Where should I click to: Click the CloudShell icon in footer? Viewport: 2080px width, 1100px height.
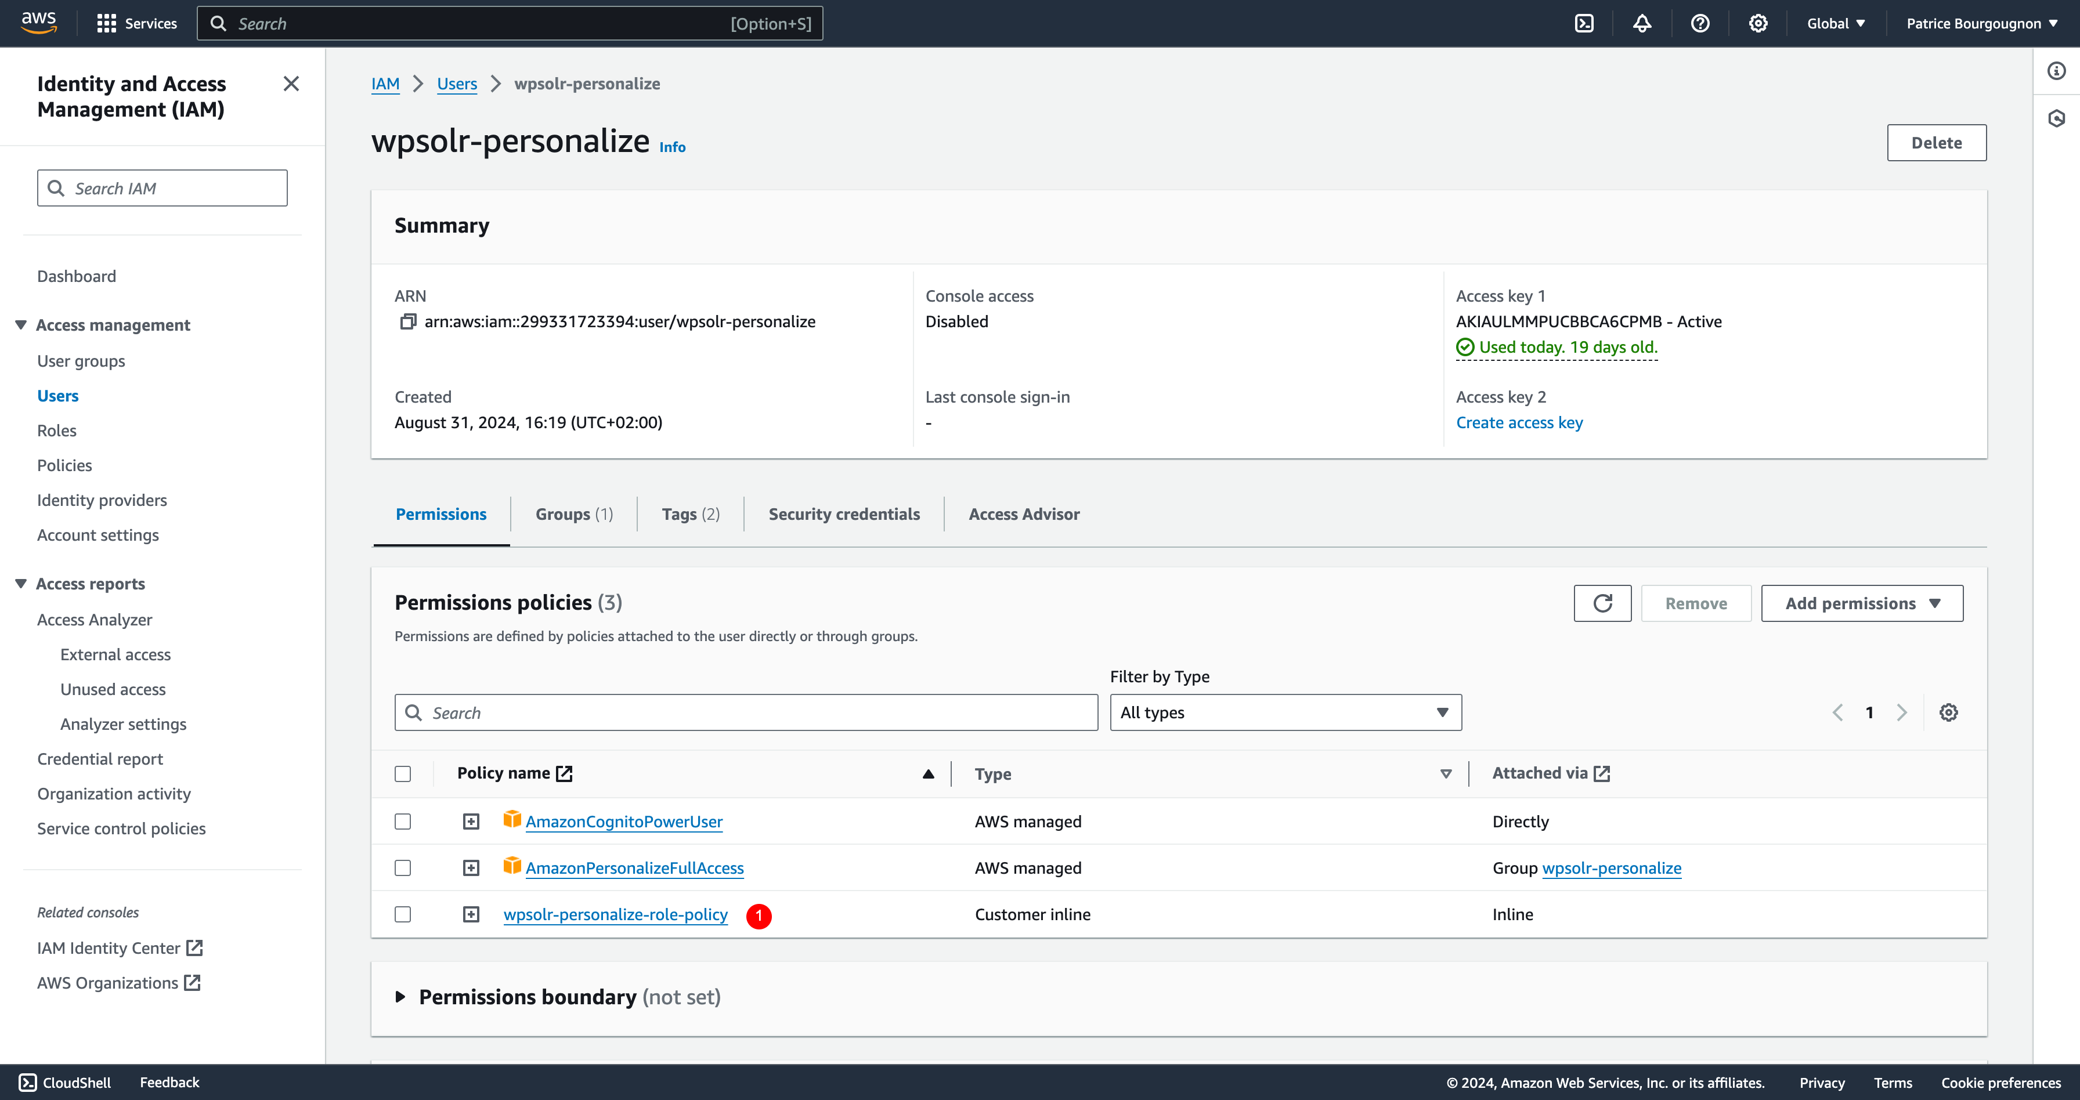click(x=27, y=1082)
